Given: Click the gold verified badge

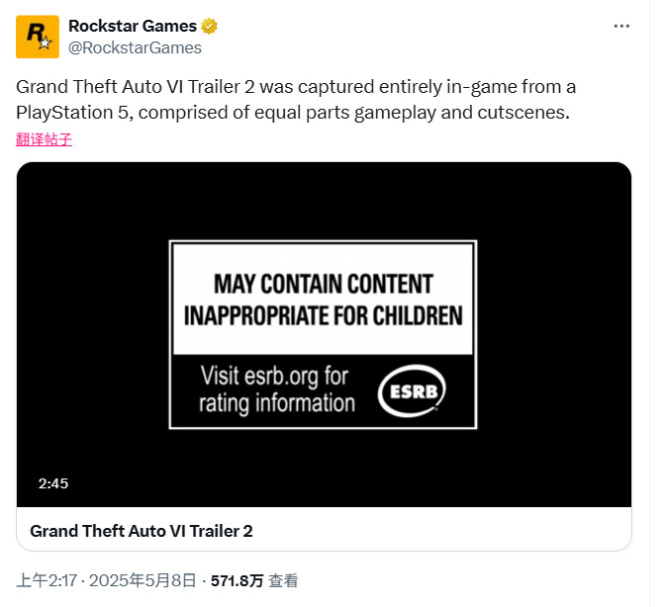Looking at the screenshot, I should tap(210, 26).
